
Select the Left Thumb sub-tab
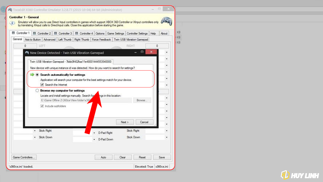(65, 39)
